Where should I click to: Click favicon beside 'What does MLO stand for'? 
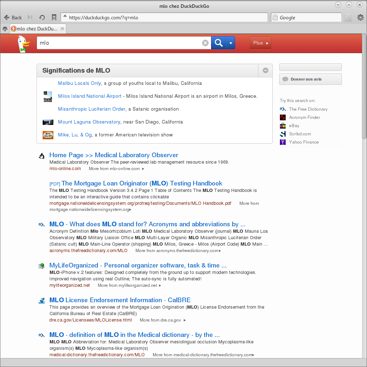point(42,225)
